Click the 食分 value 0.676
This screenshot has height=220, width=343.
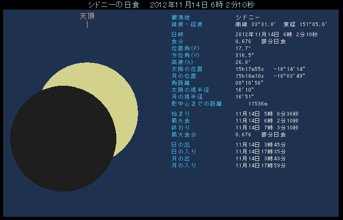244,42
